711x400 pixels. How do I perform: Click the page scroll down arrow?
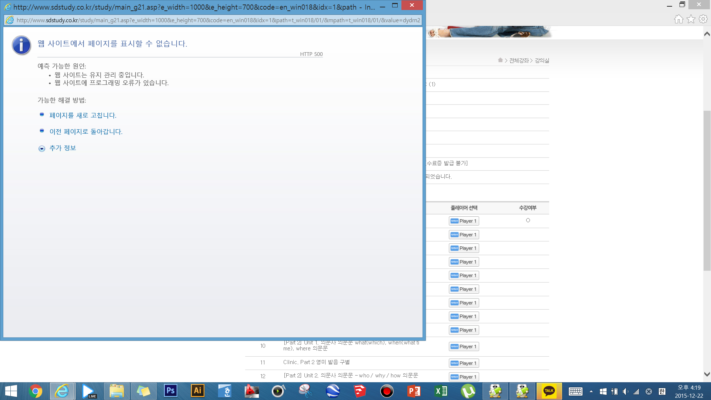[707, 374]
